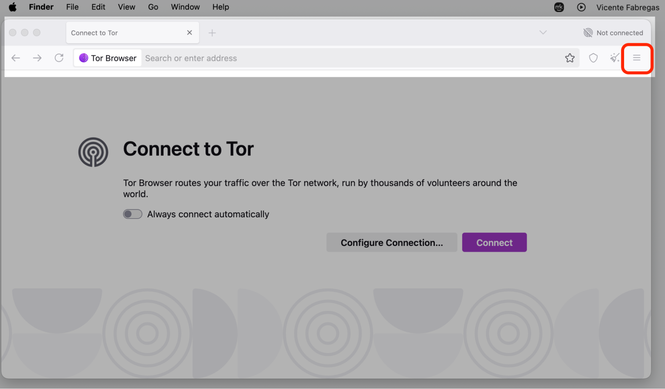Open the Edit menu

click(98, 7)
